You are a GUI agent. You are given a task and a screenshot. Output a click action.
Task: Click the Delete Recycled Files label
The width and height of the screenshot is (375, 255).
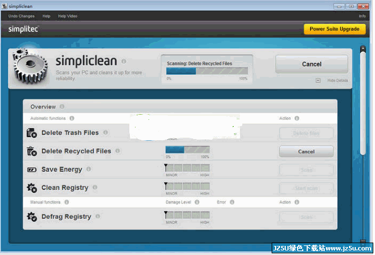(x=76, y=151)
